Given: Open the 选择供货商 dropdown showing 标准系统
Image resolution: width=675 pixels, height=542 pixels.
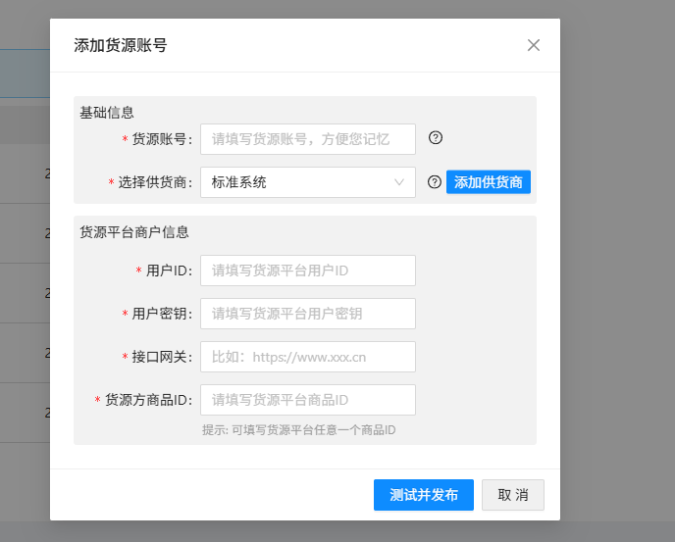Looking at the screenshot, I should (308, 182).
